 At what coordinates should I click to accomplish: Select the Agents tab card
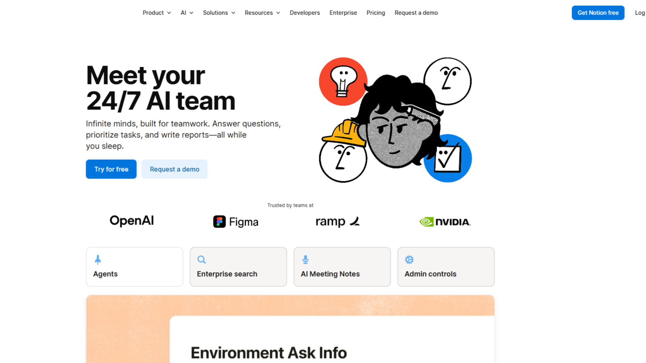pyautogui.click(x=135, y=267)
